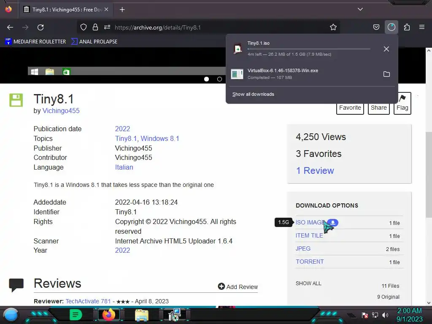Click the ISO image download arrow icon

click(x=333, y=222)
